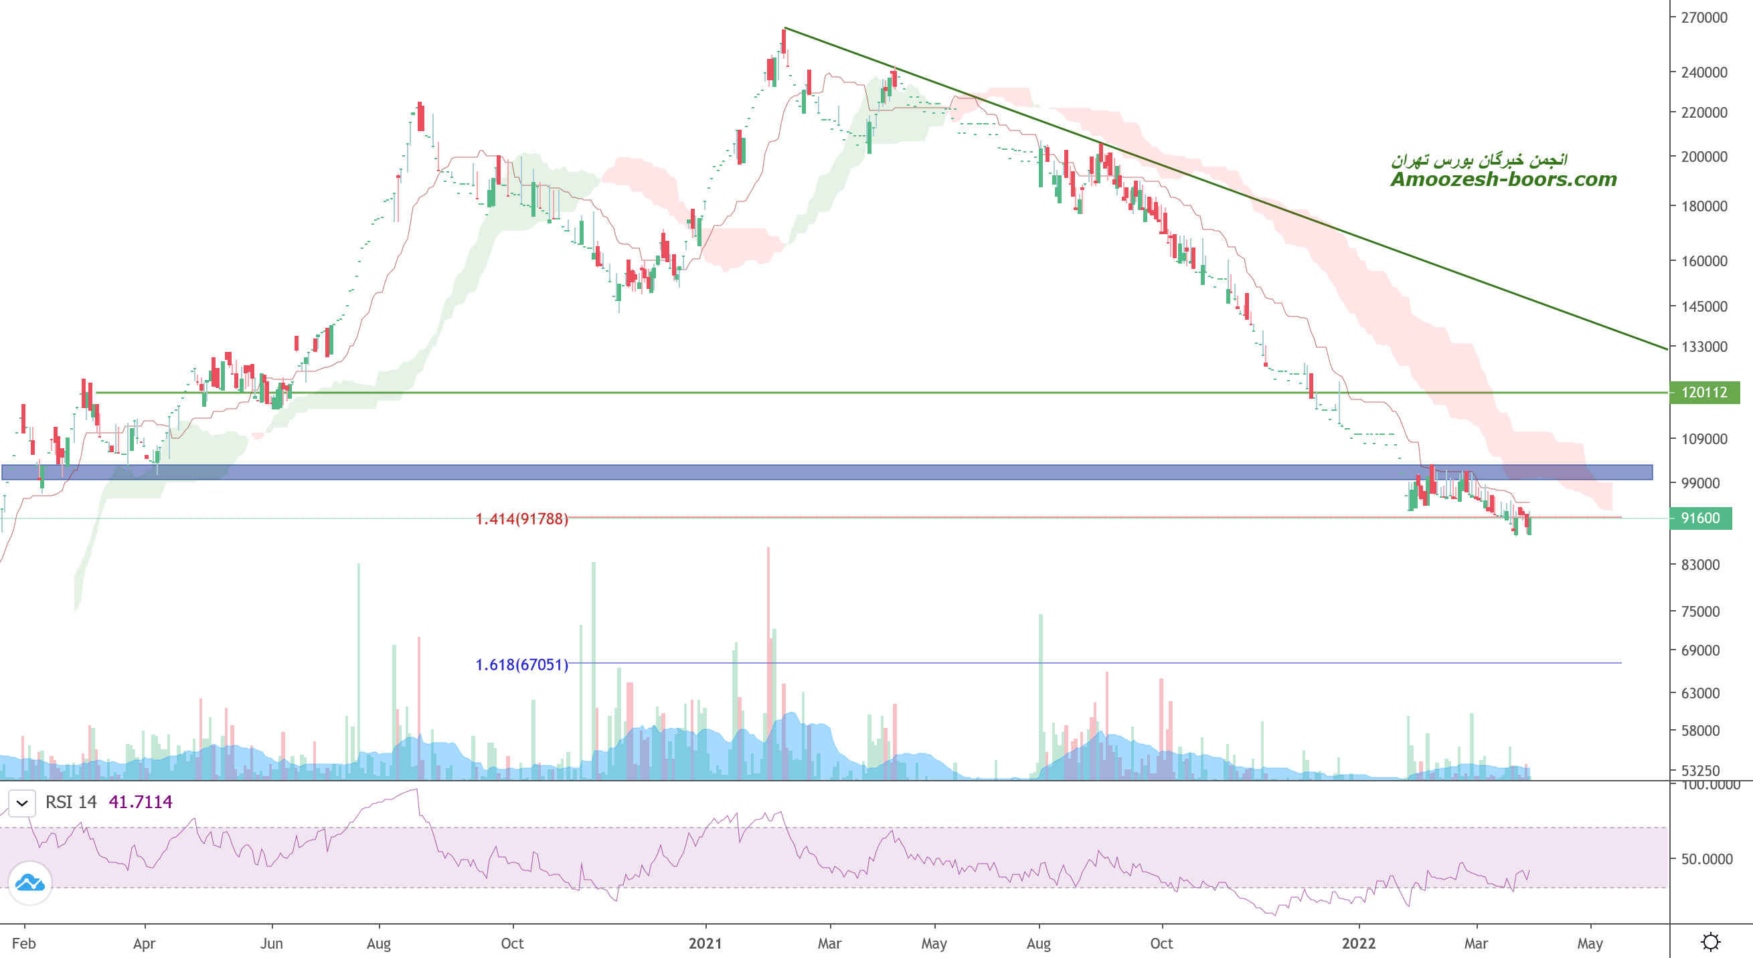Screen dimensions: 1753x958
Task: Select the 1.618(67051) Fibonacci level label
Action: coord(521,665)
